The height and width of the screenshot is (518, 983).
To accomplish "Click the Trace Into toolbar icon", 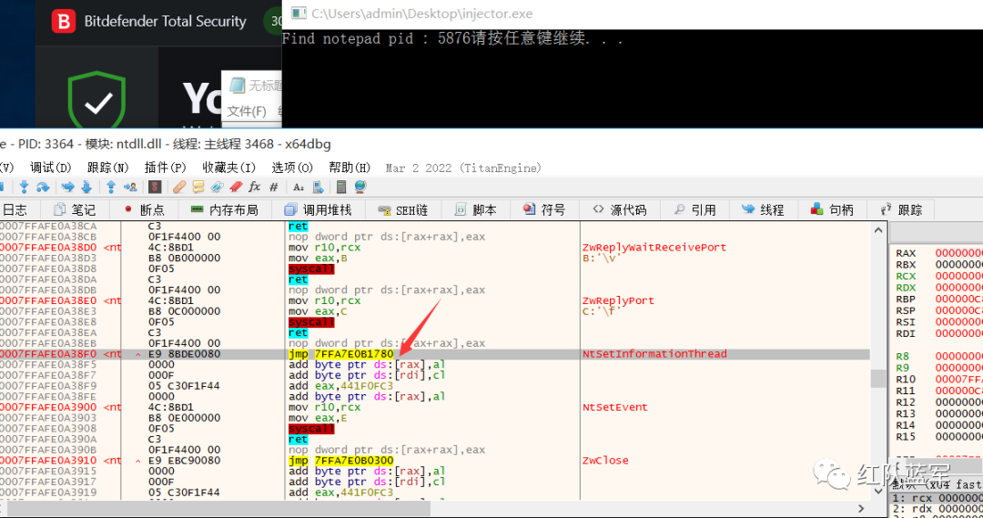I will [x=67, y=187].
